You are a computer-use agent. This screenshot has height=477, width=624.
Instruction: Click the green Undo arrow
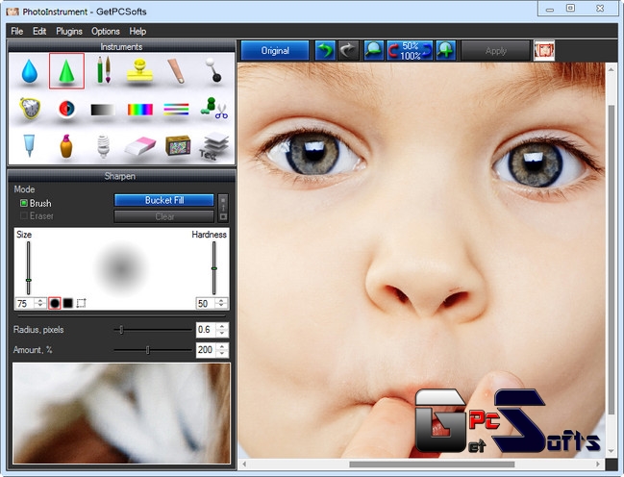pyautogui.click(x=325, y=51)
